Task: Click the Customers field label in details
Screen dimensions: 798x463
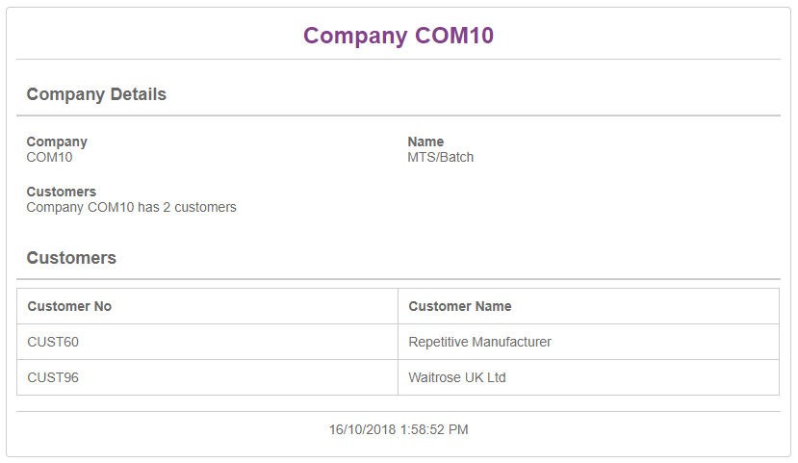Action: [62, 192]
